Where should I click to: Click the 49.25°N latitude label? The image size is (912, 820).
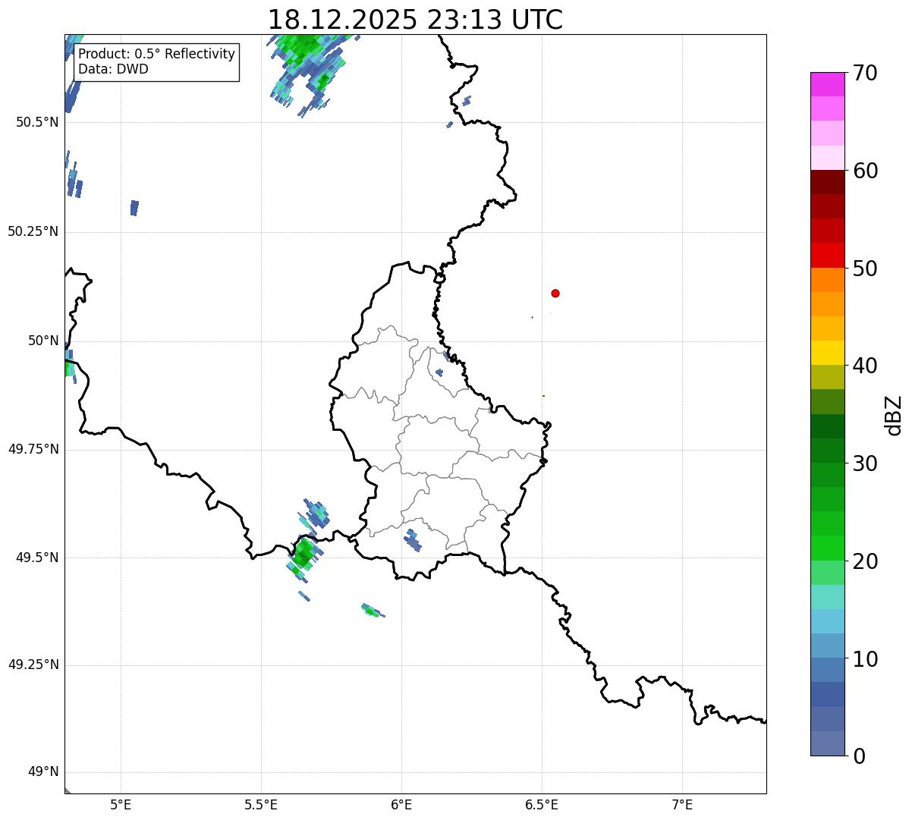(x=33, y=664)
